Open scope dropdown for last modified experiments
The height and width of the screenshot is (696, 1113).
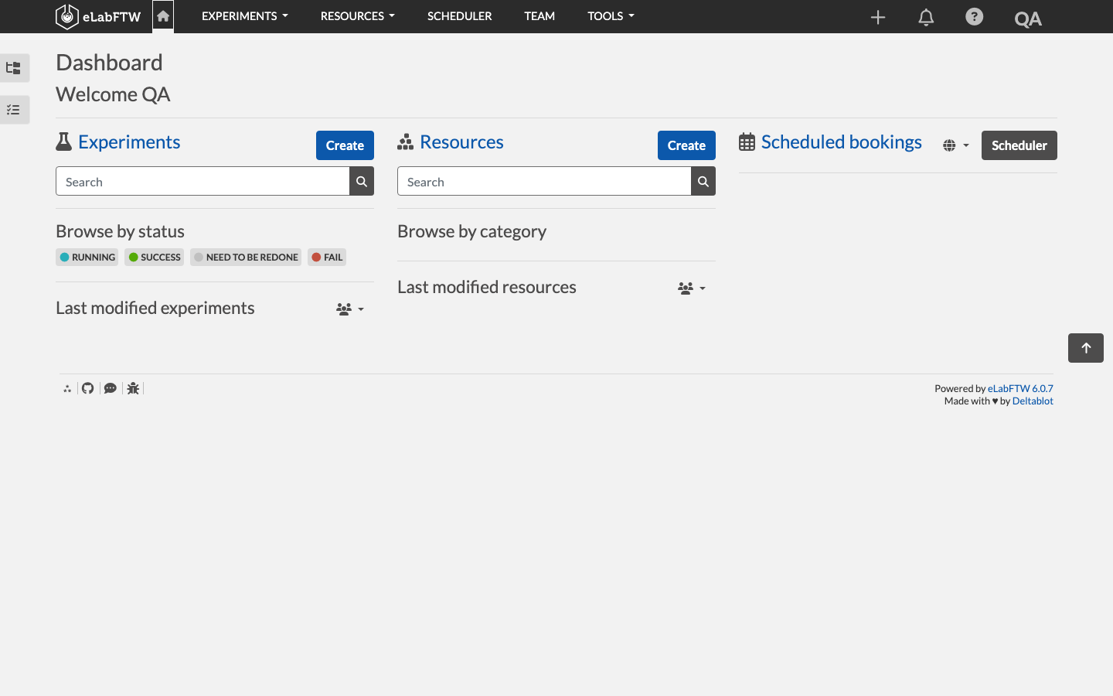350,309
